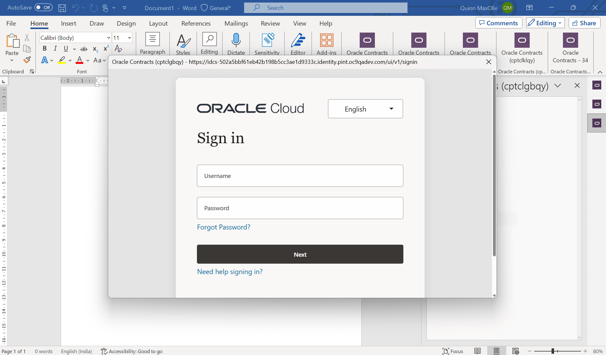
Task: Click the Password field
Action: (300, 208)
